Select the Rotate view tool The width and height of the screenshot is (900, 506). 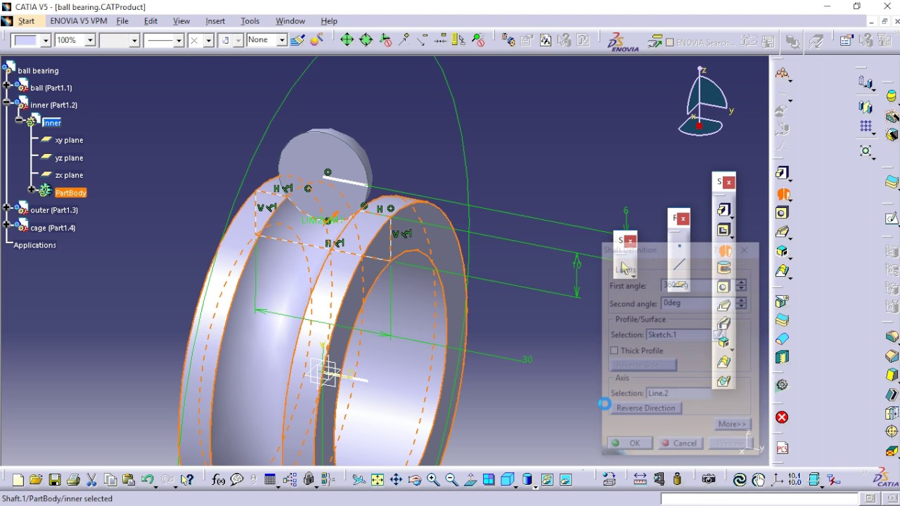[415, 480]
